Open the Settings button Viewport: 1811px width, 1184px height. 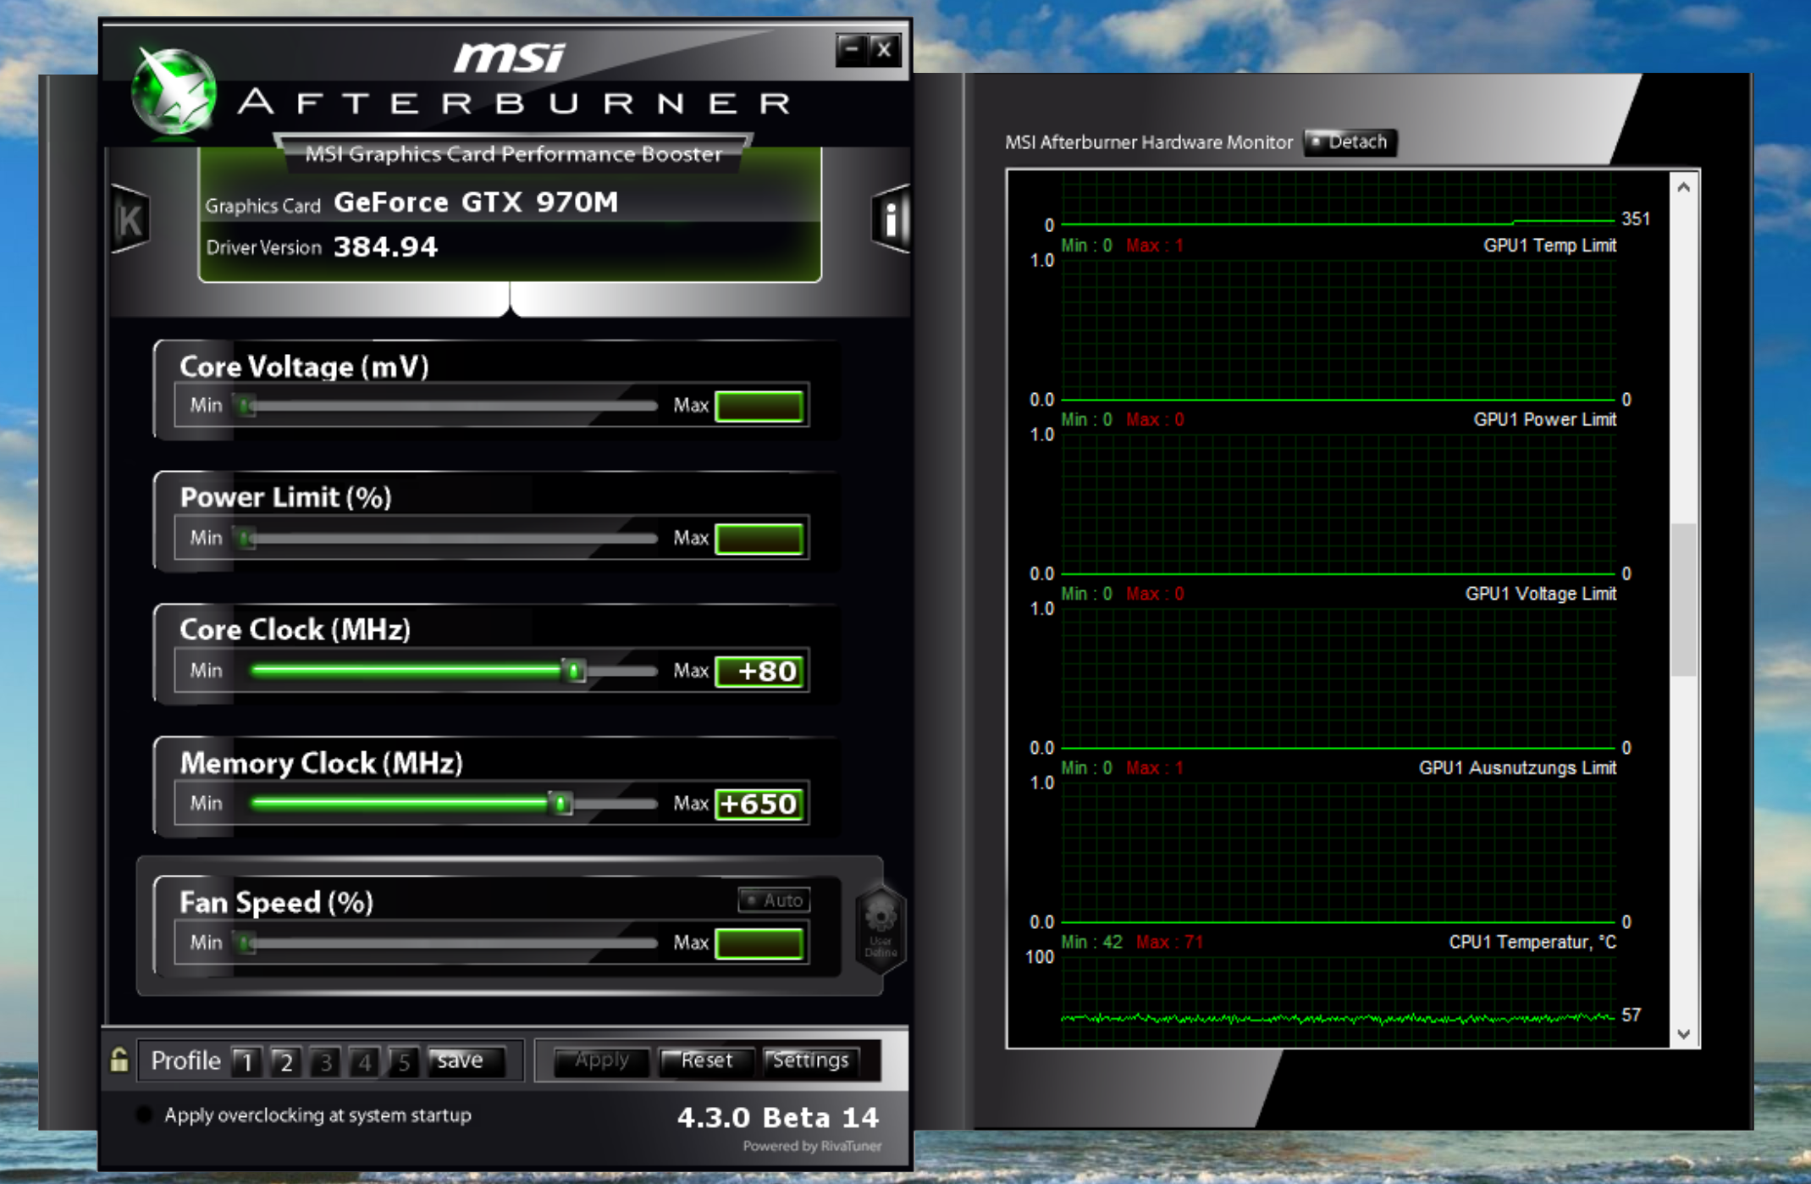pyautogui.click(x=810, y=1060)
